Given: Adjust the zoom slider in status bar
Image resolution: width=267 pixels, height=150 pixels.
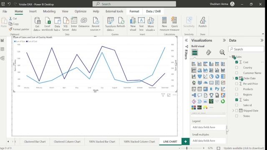Looking at the screenshot, I should [x=187, y=148].
